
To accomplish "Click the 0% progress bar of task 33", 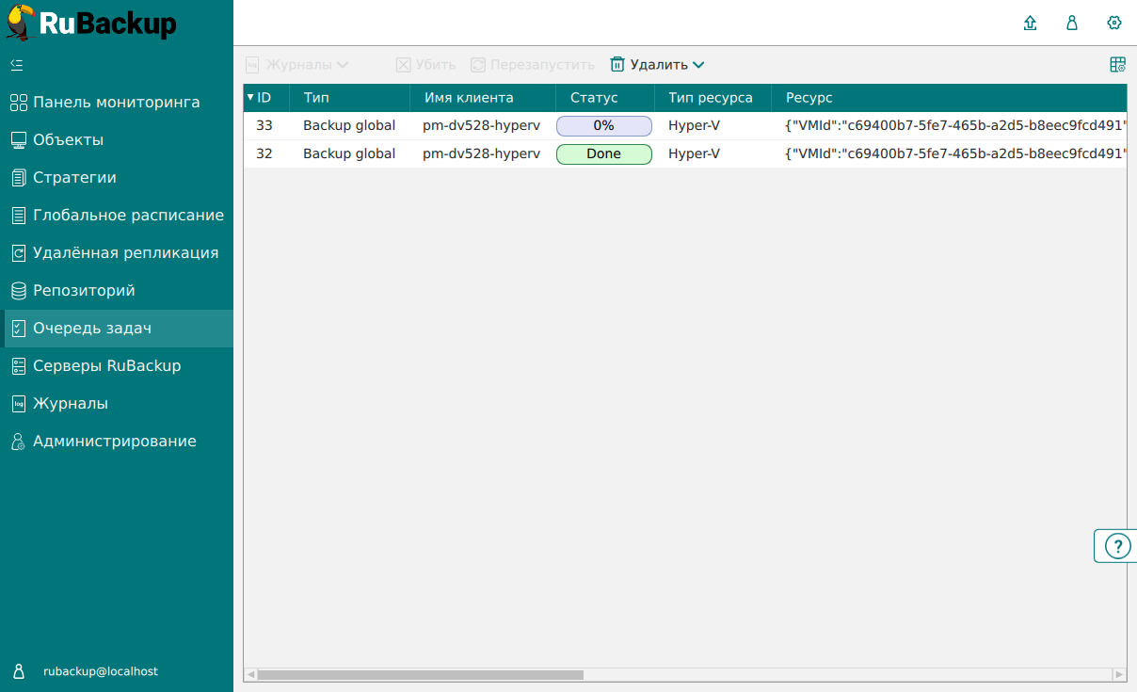I will pos(603,125).
